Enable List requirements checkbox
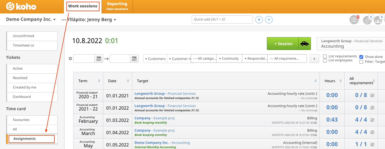Screen dimensions: 385x149 point(325,56)
